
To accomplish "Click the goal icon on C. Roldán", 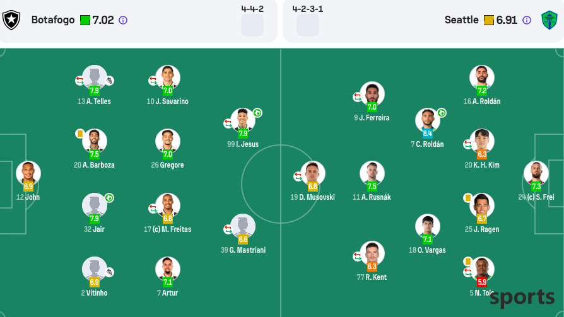I will pyautogui.click(x=442, y=113).
